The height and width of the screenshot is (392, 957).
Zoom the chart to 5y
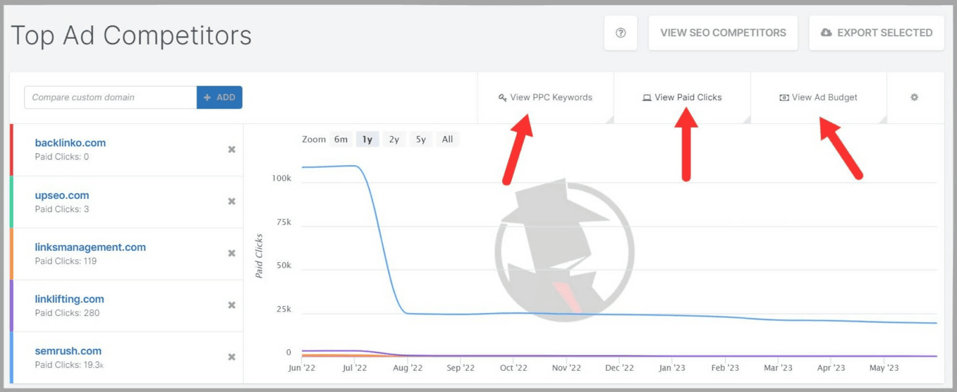[421, 139]
